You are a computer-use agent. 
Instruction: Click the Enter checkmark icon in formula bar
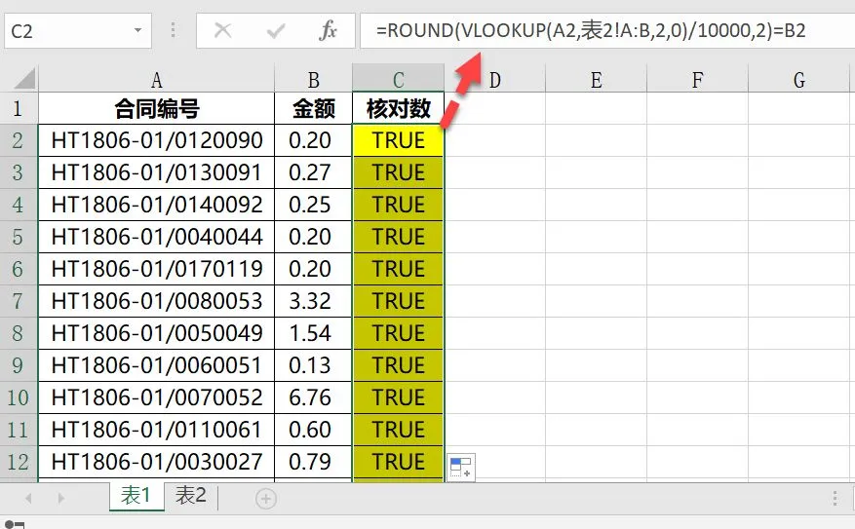(276, 30)
